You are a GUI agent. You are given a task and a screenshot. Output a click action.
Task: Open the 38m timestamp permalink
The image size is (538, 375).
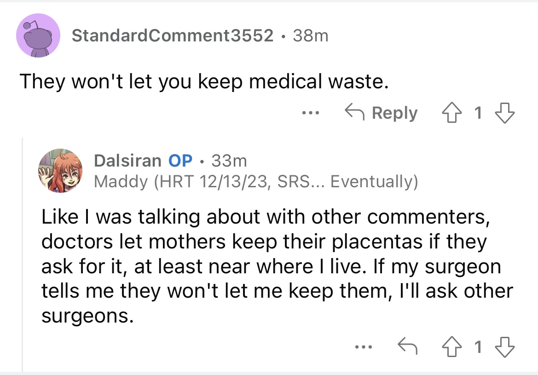click(311, 35)
